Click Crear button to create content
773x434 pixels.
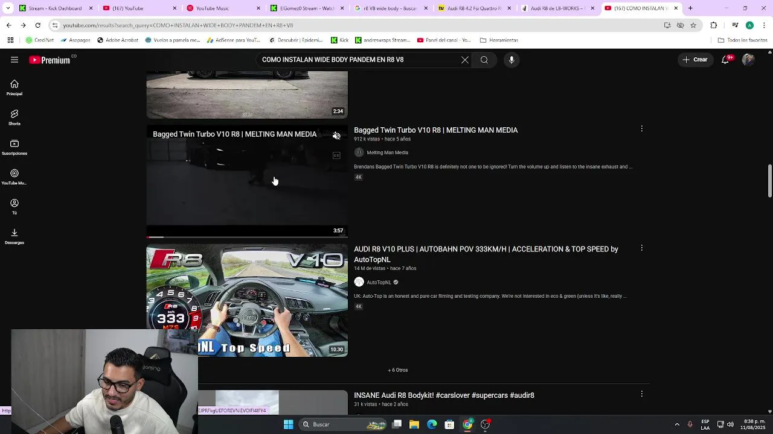tap(694, 60)
